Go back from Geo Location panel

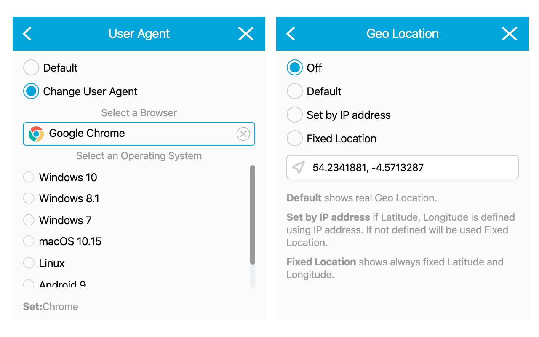[291, 34]
